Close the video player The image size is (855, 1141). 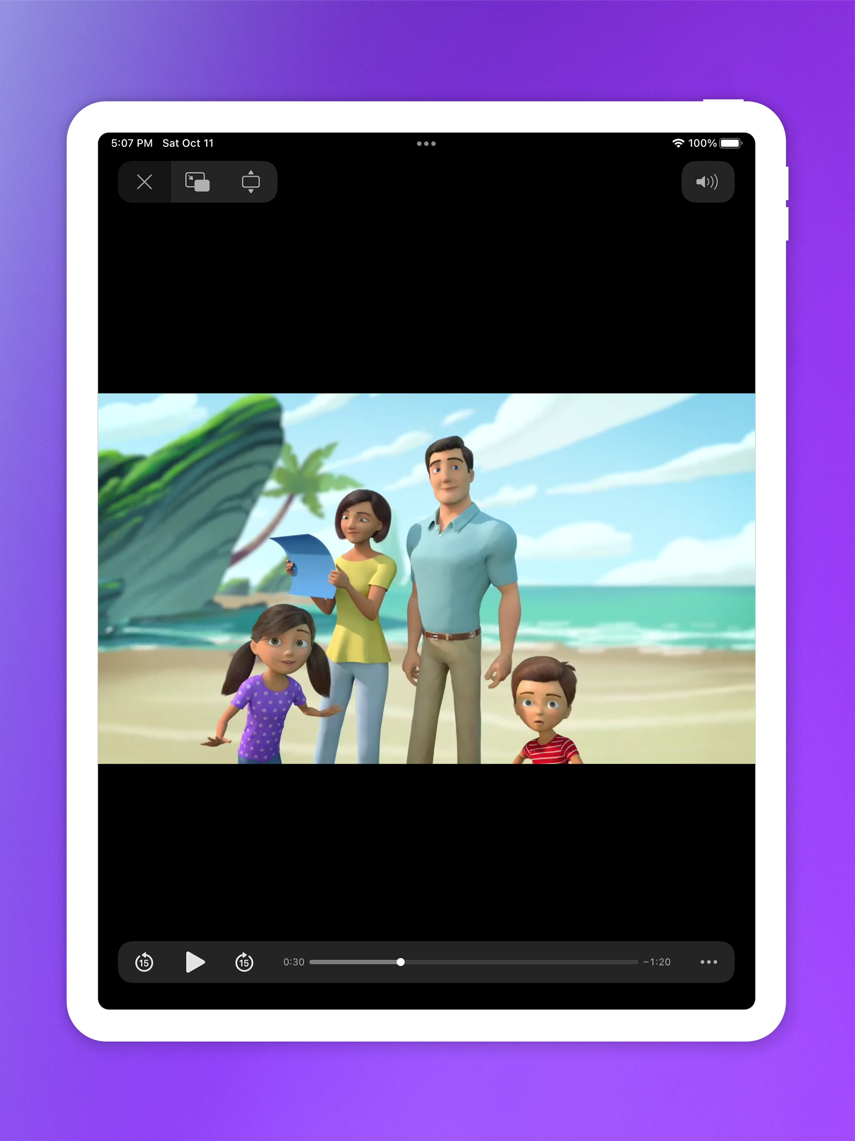pyautogui.click(x=144, y=182)
